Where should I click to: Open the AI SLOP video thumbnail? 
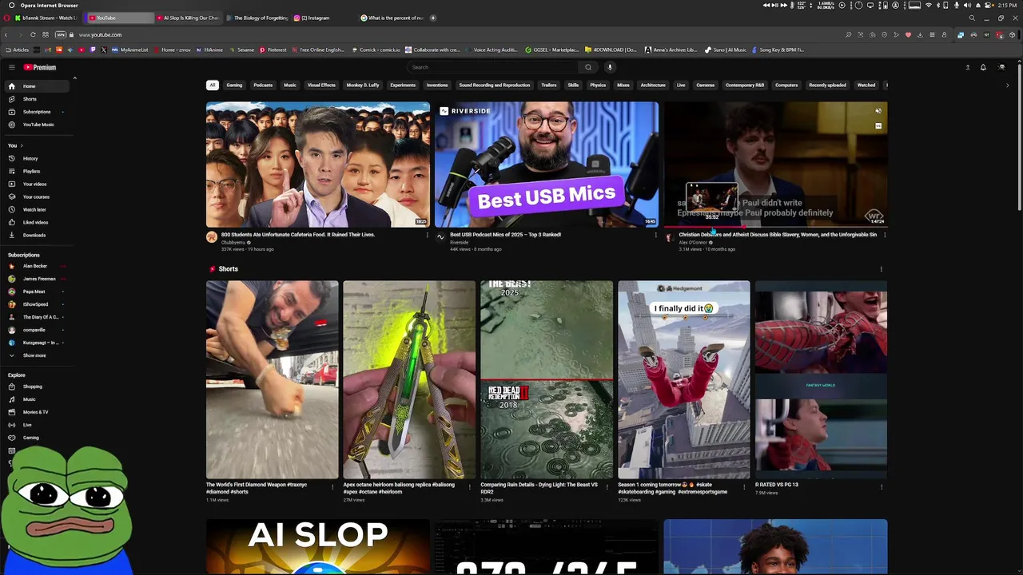318,547
